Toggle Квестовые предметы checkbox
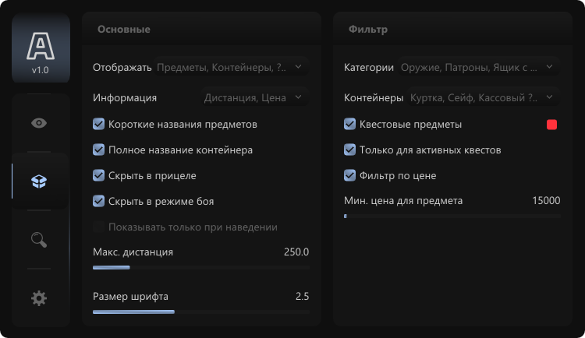This screenshot has height=338, width=585. point(349,124)
